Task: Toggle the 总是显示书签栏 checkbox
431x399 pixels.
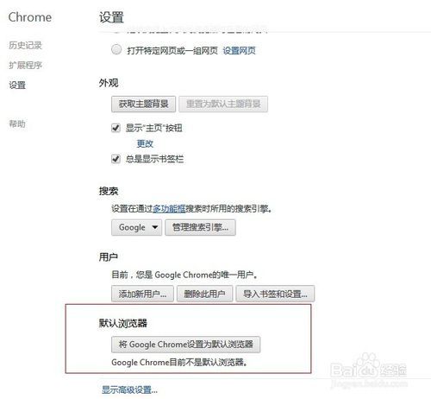Action: tap(116, 159)
